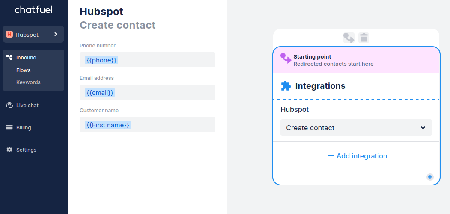Click the plus connector on block corner
Image resolution: width=450 pixels, height=214 pixels.
pyautogui.click(x=430, y=177)
